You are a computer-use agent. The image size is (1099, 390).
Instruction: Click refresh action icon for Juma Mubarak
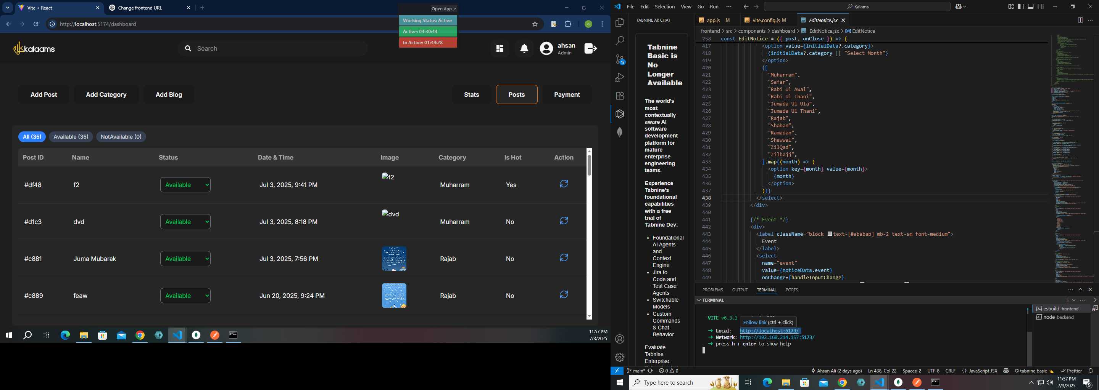tap(564, 258)
